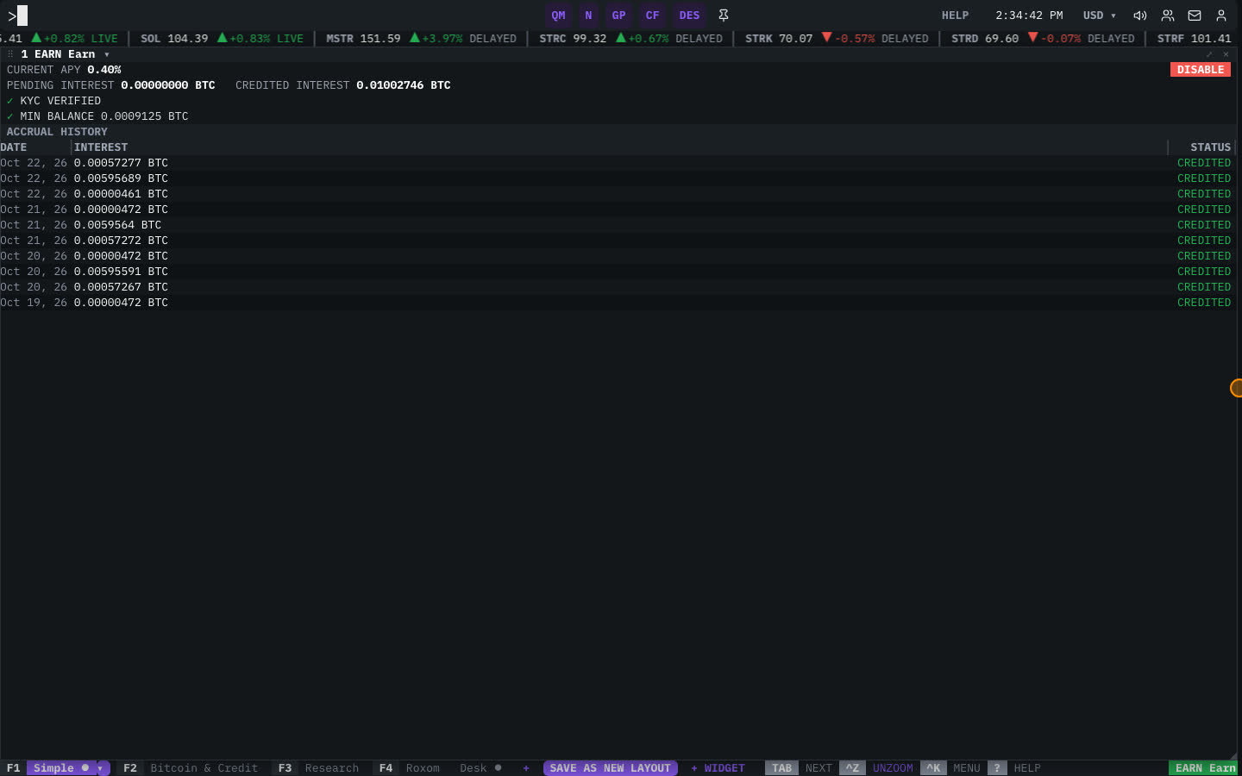The image size is (1242, 776).
Task: Click the pin icon in top bar
Action: pyautogui.click(x=724, y=16)
